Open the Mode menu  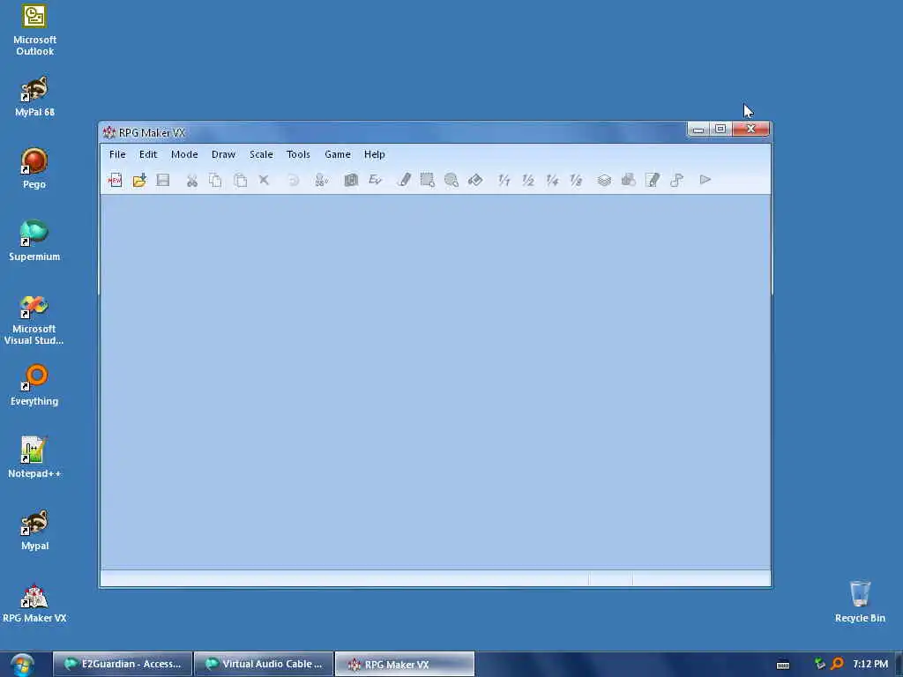pyautogui.click(x=184, y=154)
